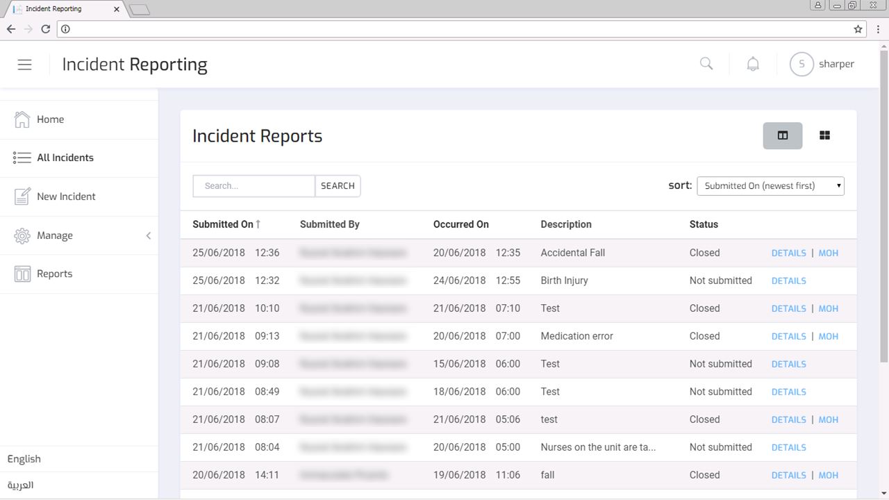View DETAILS of Nurses on the unit incident
This screenshot has height=500, width=889.
point(789,447)
